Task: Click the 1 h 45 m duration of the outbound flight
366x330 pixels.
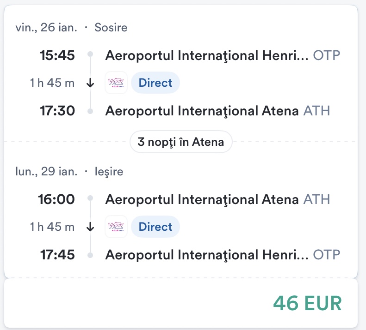Action: click(52, 83)
